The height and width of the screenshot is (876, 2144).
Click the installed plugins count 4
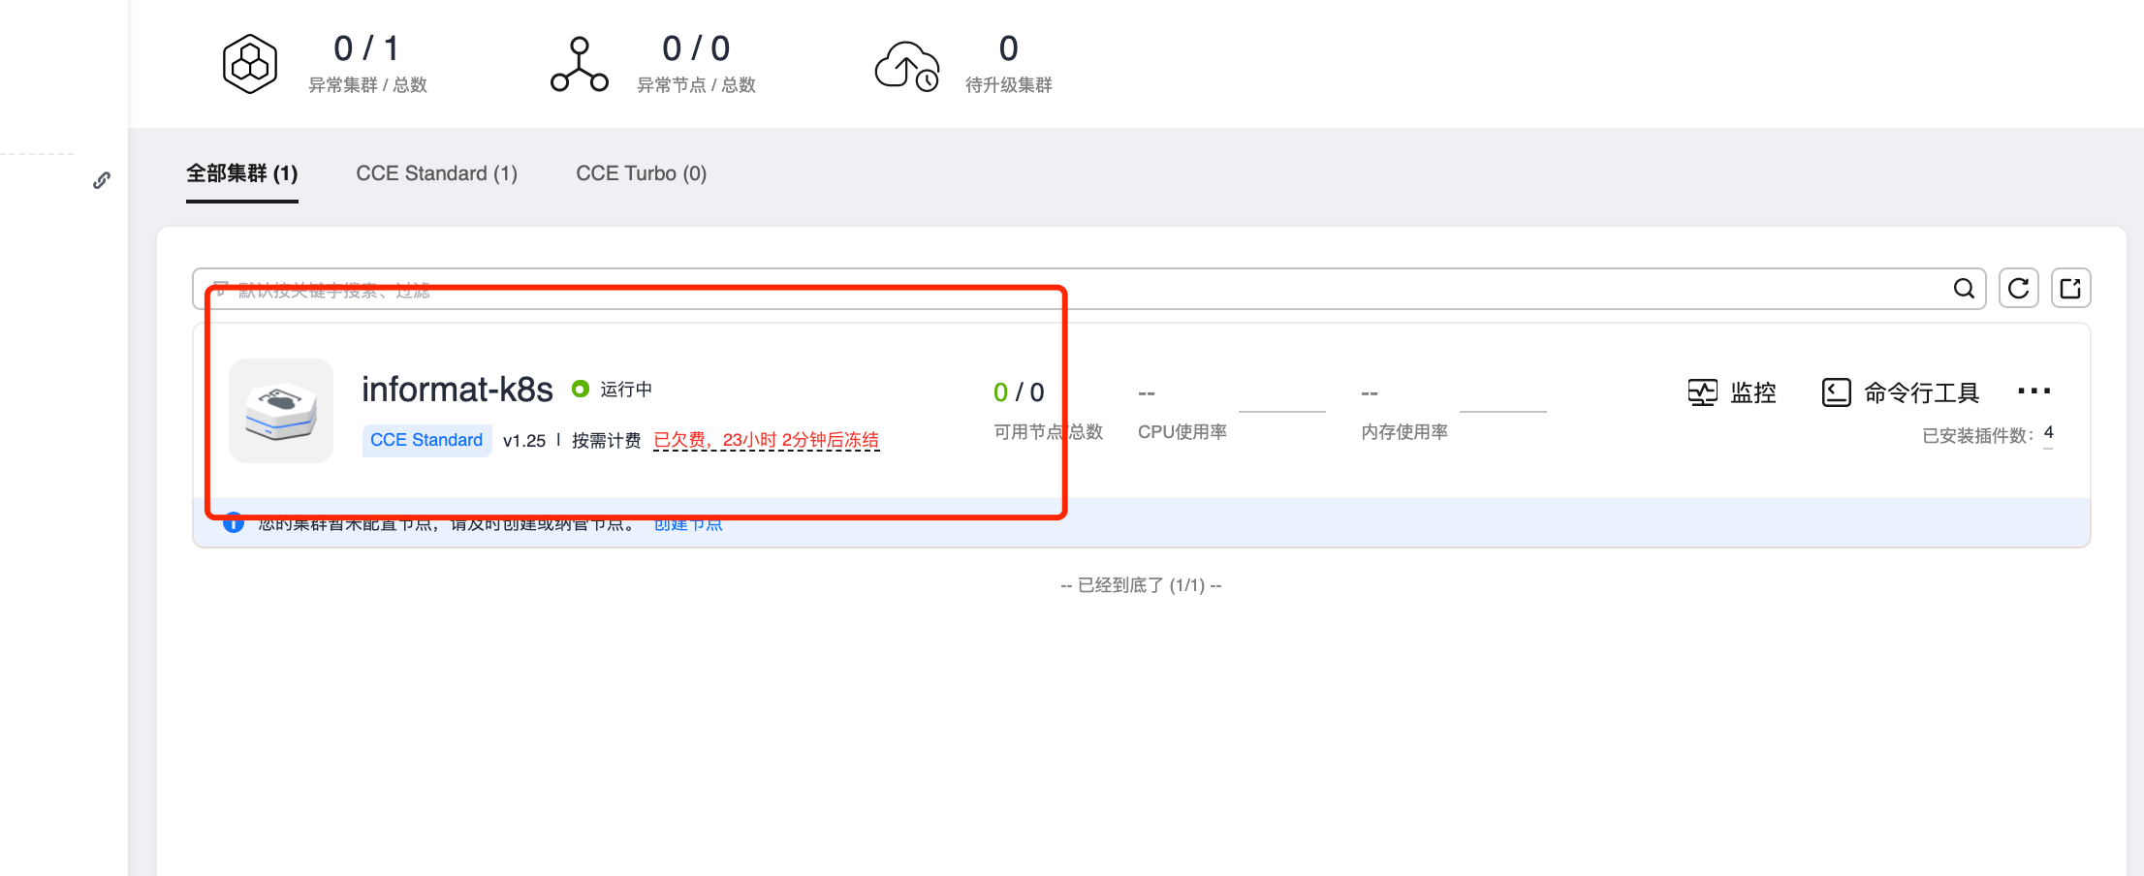(x=2048, y=433)
